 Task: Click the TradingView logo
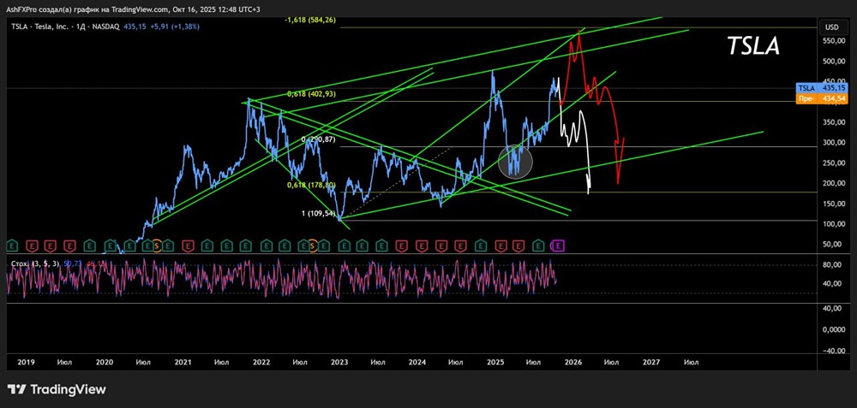pos(57,389)
